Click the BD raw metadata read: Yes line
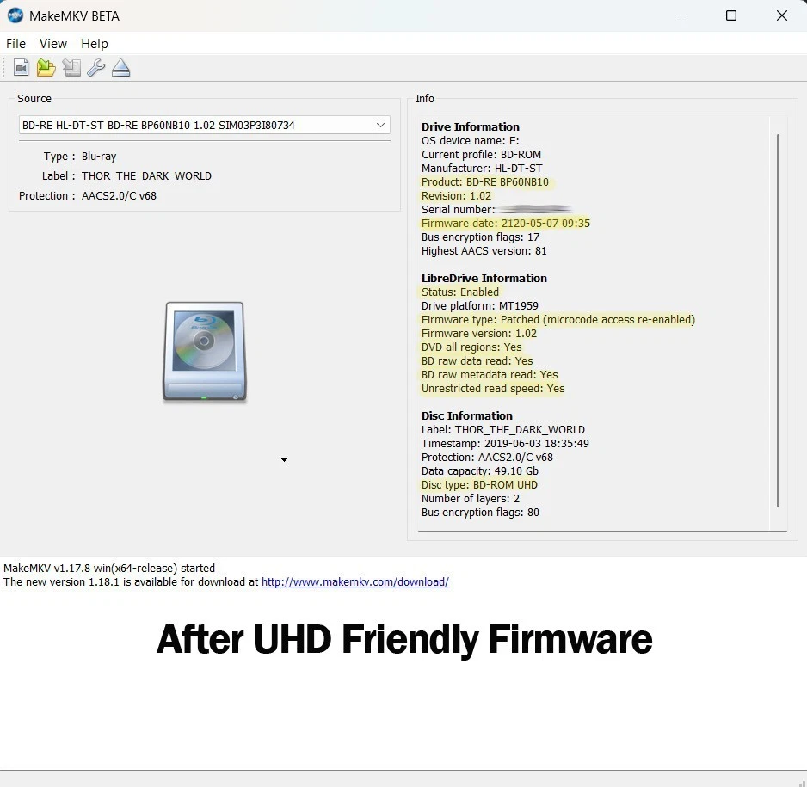Screen dimensions: 807x787 (490, 374)
